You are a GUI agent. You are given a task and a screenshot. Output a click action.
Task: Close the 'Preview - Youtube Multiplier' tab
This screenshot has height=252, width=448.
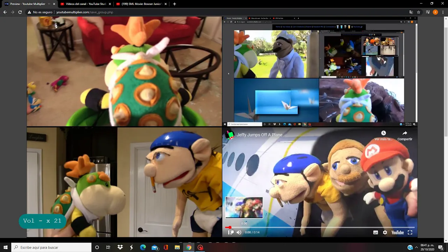(x=54, y=4)
